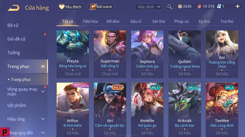Select the Tiến hóa tab

[90, 21]
